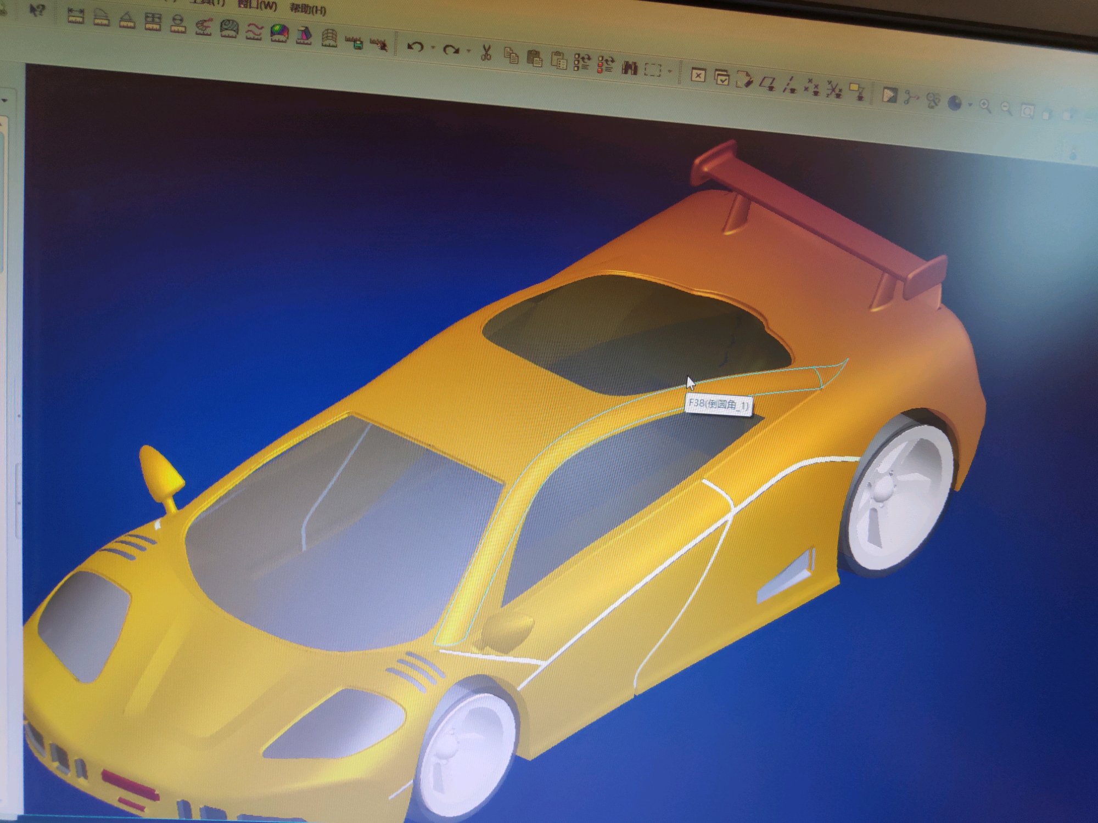The width and height of the screenshot is (1098, 823).
Task: Expand the Redo history dropdown arrow
Action: coord(468,51)
